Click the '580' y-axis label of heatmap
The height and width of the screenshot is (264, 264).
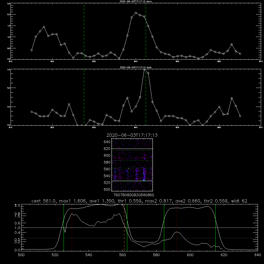click(107, 162)
